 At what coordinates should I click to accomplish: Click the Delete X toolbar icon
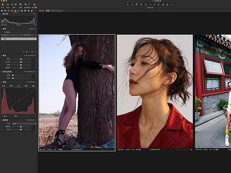tap(16, 5)
